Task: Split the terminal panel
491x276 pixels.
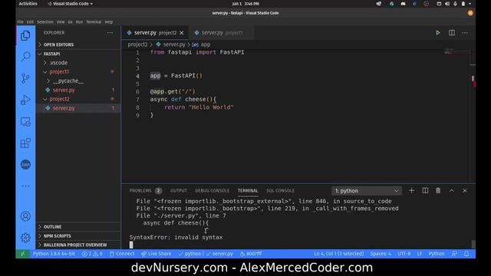Action: pyautogui.click(x=425, y=191)
